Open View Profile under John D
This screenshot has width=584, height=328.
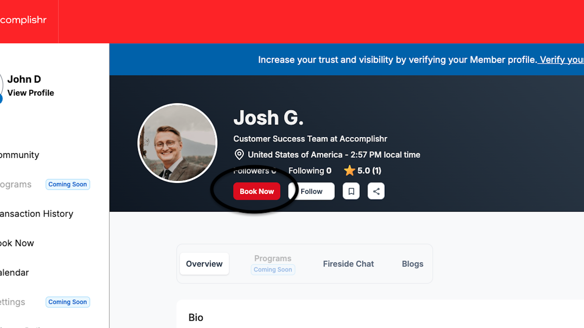[x=30, y=93]
